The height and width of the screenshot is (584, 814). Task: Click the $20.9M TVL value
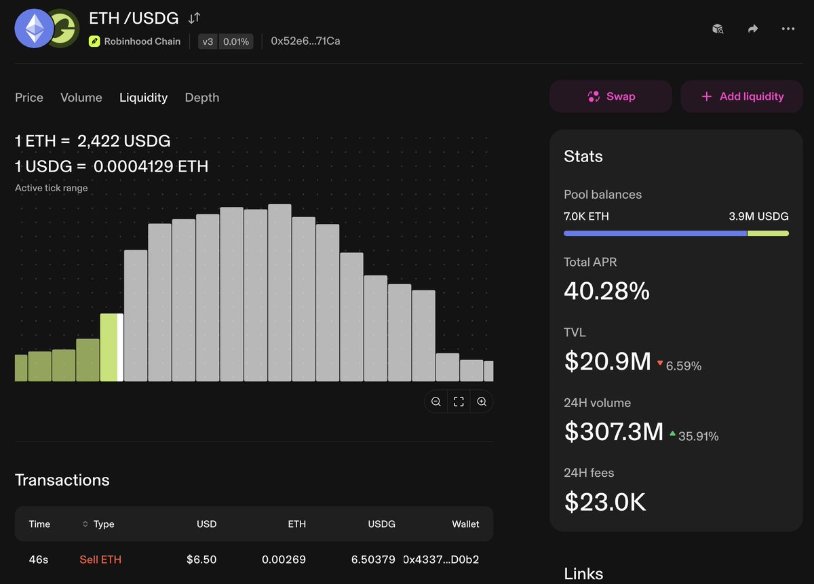click(x=608, y=362)
